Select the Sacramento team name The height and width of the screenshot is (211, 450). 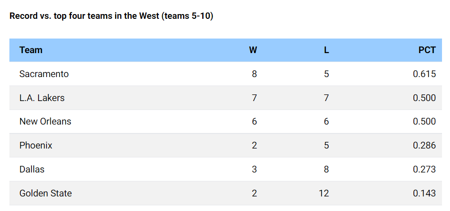pos(44,74)
